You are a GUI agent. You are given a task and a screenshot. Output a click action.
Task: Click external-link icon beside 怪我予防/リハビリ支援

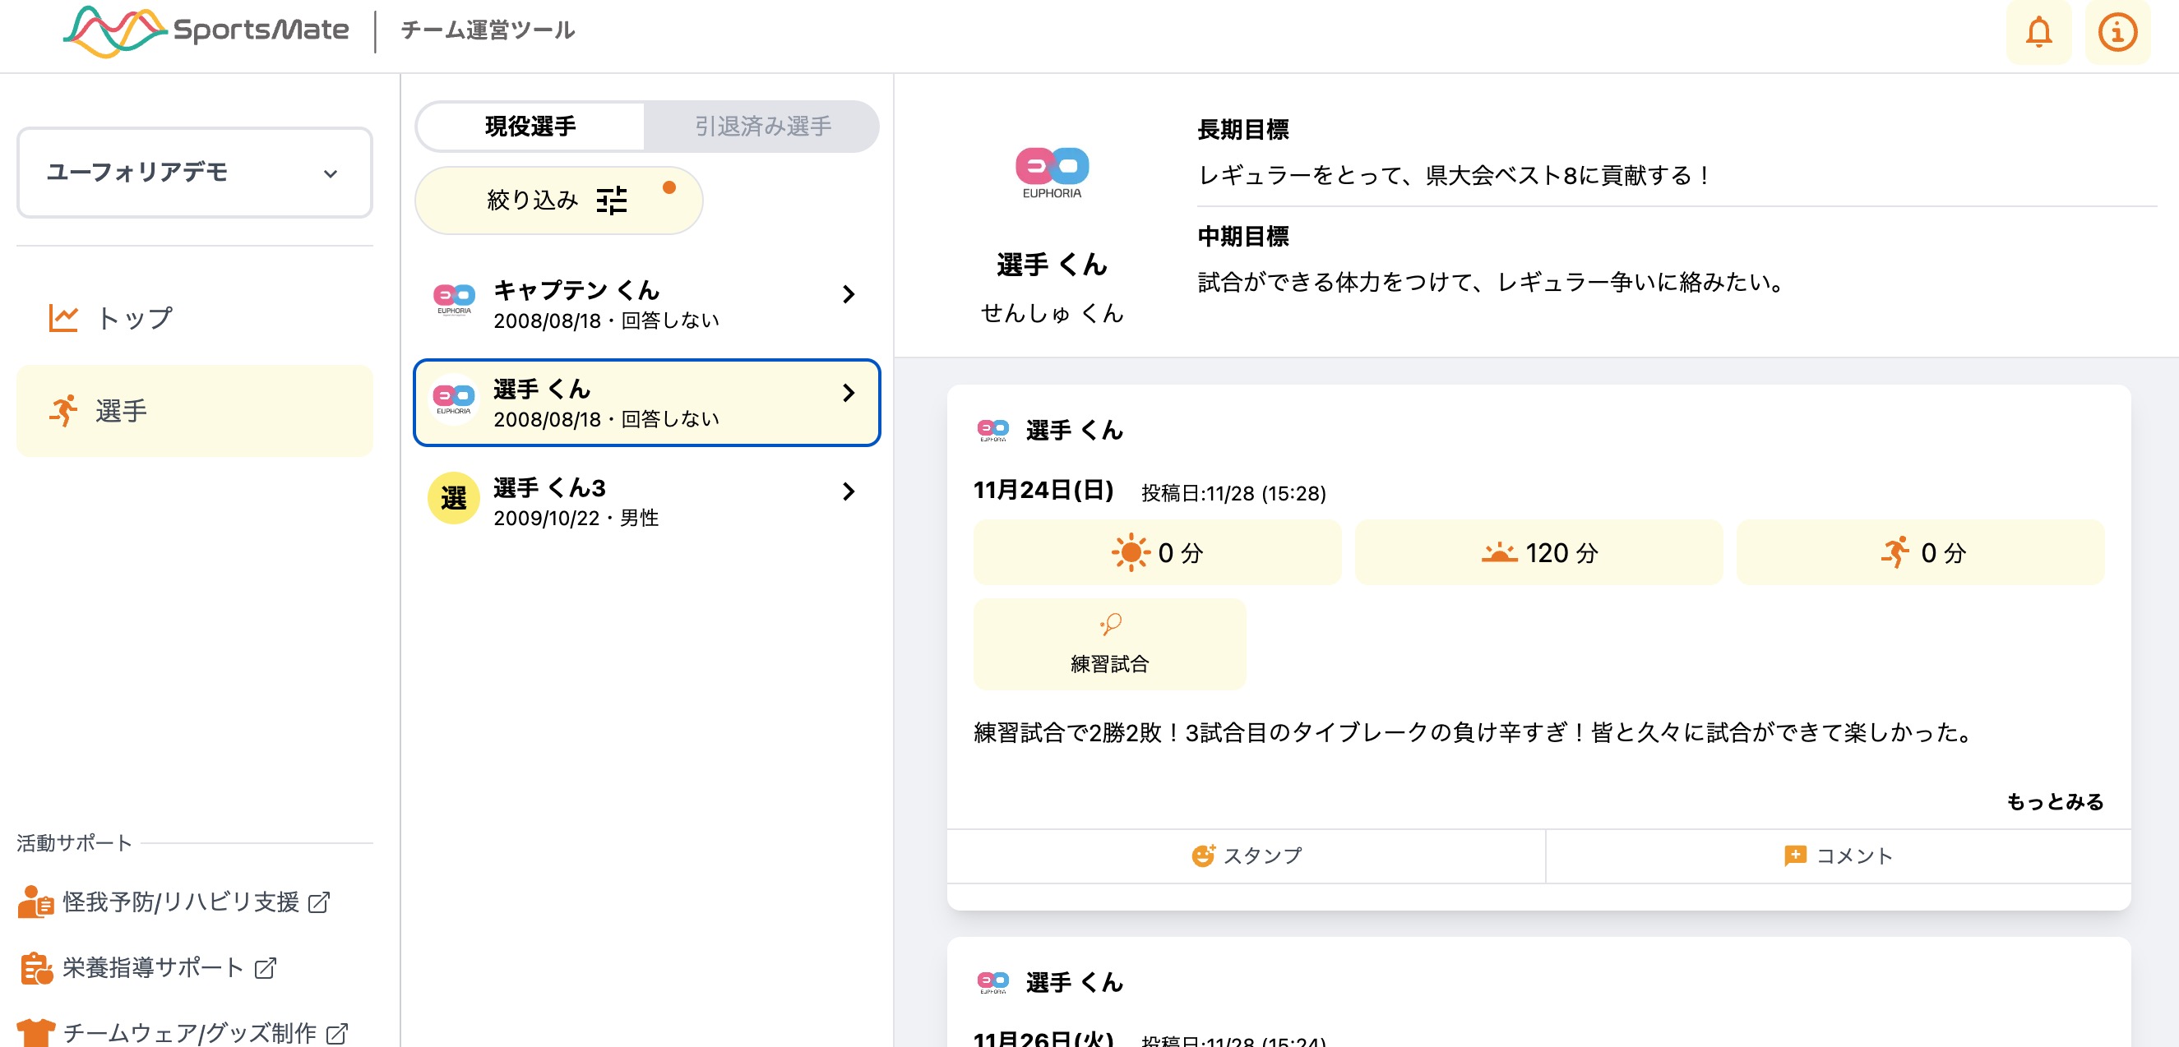point(319,902)
